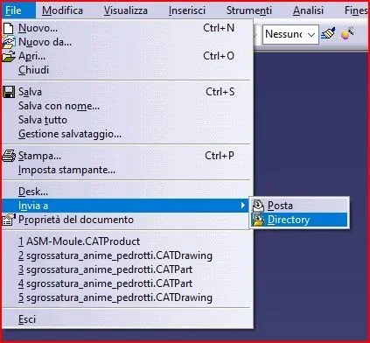Choose Posta in Invia a submenu
Image resolution: width=370 pixels, height=343 pixels.
[x=300, y=206]
